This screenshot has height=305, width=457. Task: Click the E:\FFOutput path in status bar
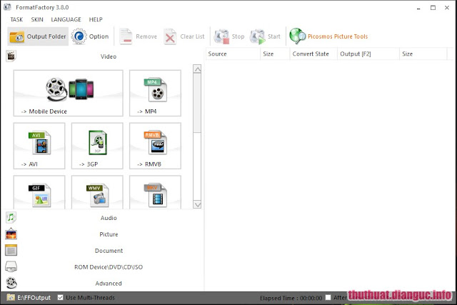click(34, 298)
